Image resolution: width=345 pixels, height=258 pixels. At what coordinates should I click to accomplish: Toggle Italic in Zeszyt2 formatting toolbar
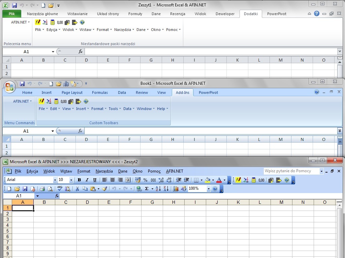tap(87, 180)
